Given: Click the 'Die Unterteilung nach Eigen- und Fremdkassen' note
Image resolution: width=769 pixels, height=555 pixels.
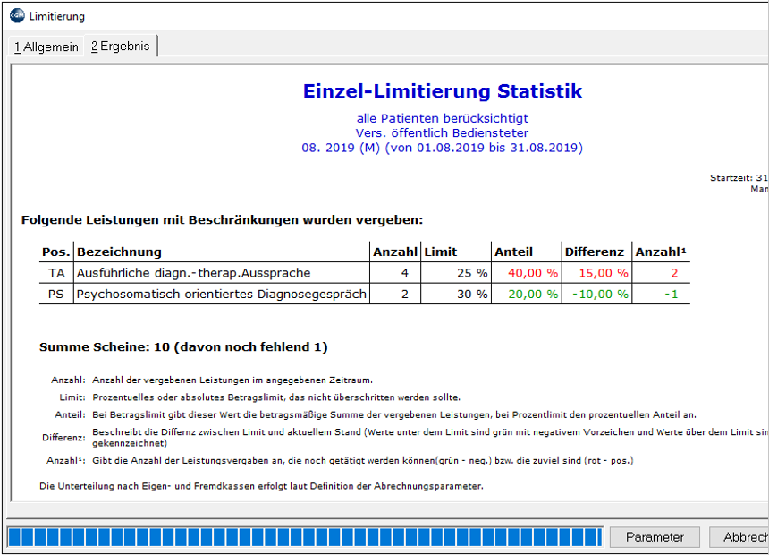Looking at the screenshot, I should pos(261,486).
